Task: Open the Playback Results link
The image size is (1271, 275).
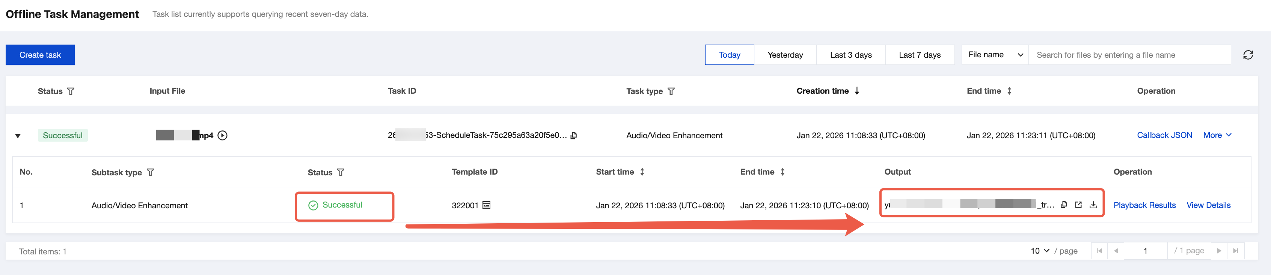Action: pos(1144,205)
